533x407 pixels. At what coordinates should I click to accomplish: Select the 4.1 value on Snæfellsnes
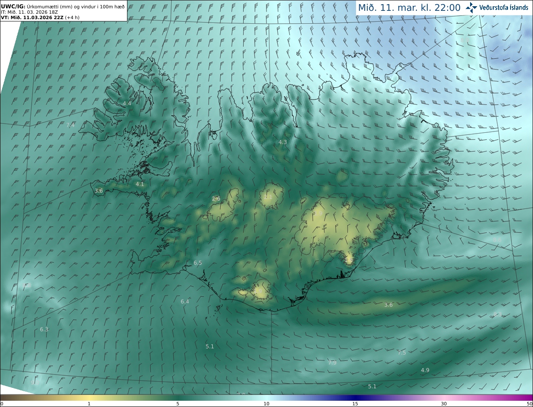140,184
